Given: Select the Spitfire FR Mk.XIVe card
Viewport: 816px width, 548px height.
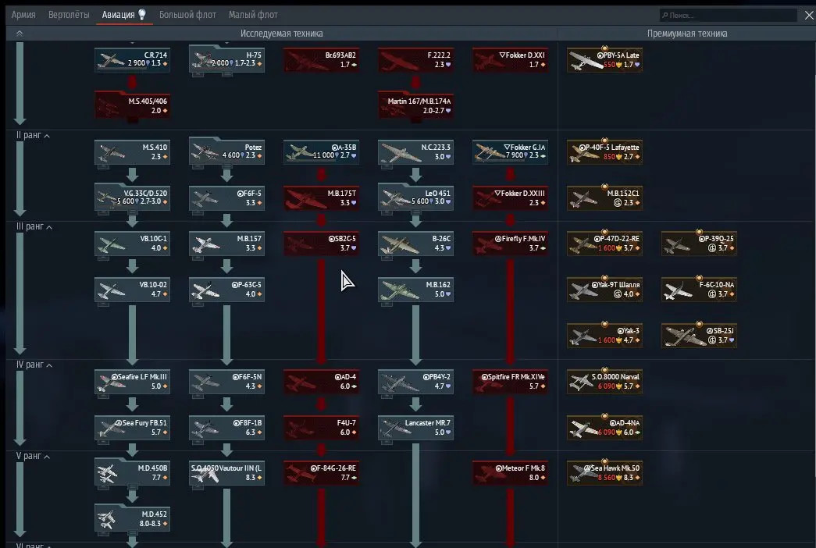Looking at the screenshot, I should tap(510, 382).
